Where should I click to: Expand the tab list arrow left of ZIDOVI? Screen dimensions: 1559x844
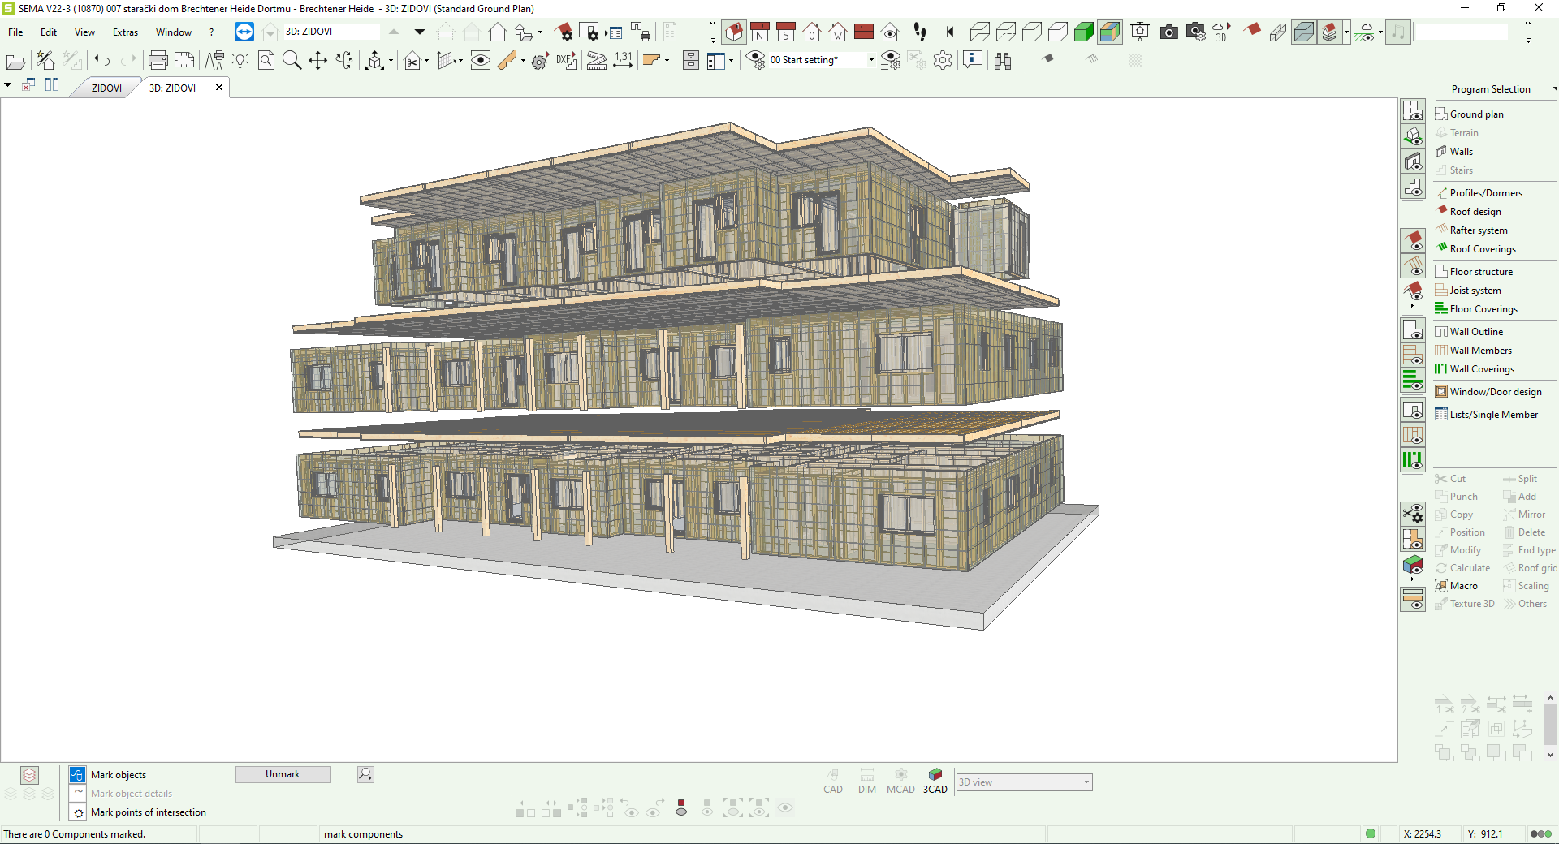7,85
